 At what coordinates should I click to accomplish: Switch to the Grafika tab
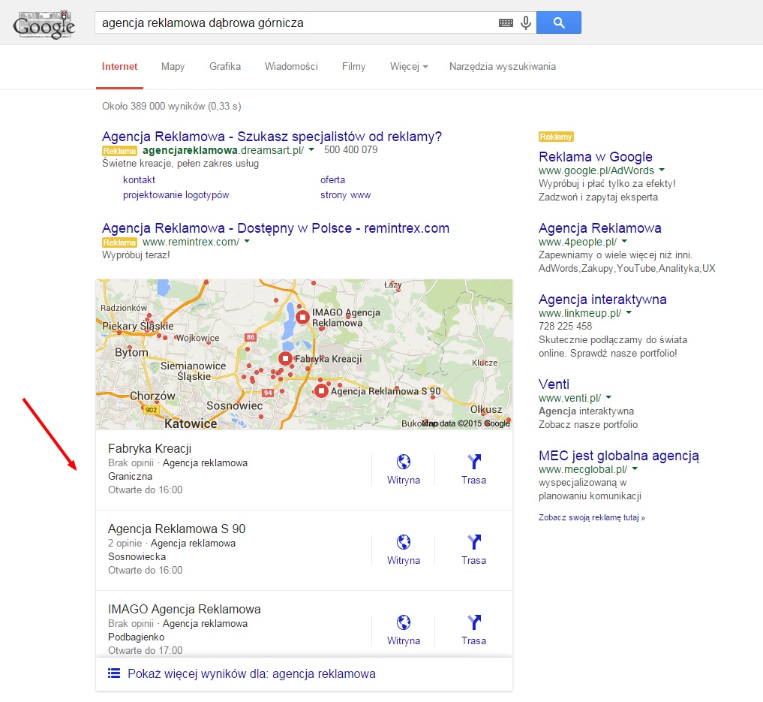pyautogui.click(x=225, y=67)
